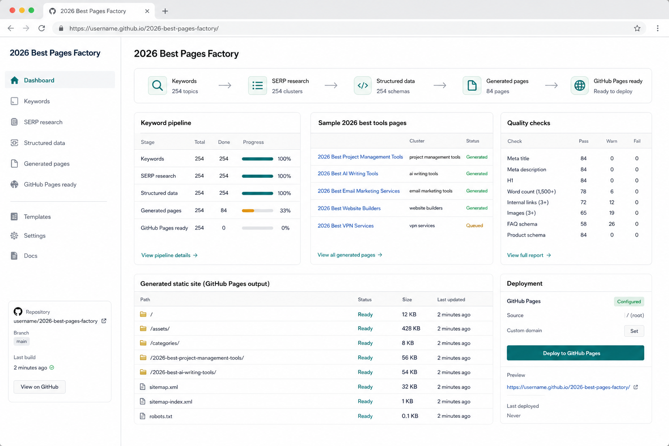
Task: Click the SERP research sidebar icon
Action: (x=14, y=122)
